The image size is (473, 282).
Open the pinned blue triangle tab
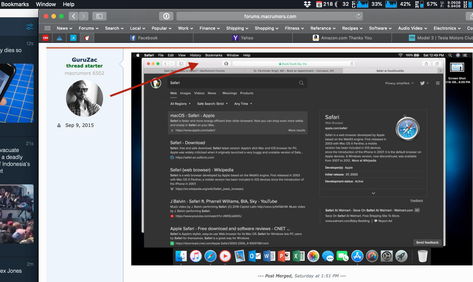pyautogui.click(x=59, y=38)
